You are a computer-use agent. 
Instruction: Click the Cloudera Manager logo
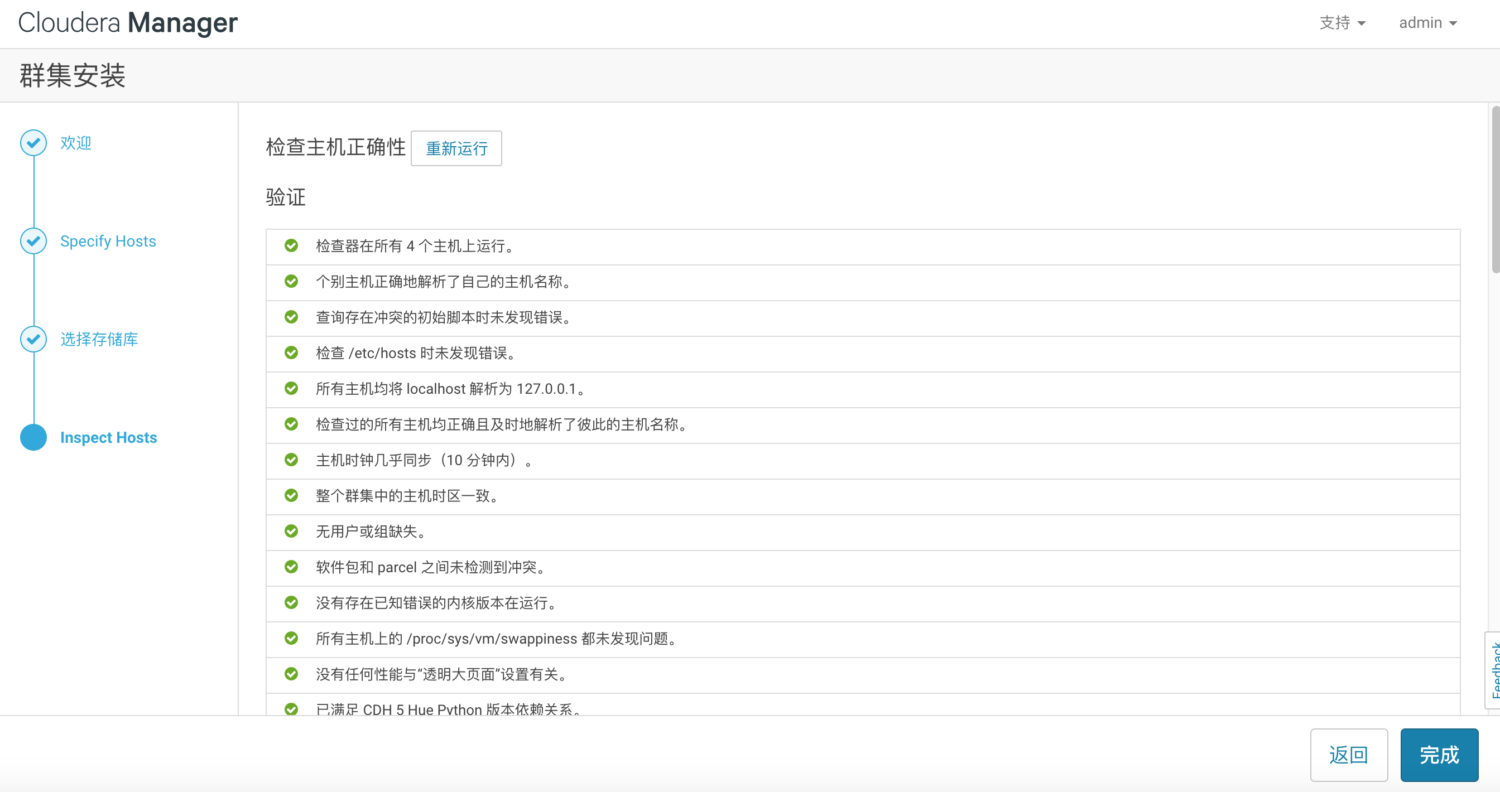point(128,23)
